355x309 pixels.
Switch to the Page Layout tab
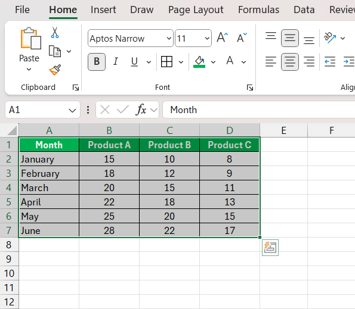click(x=196, y=10)
